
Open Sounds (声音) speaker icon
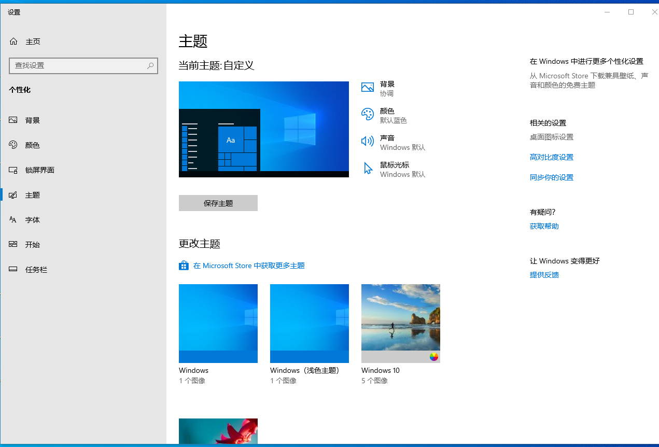pyautogui.click(x=367, y=142)
